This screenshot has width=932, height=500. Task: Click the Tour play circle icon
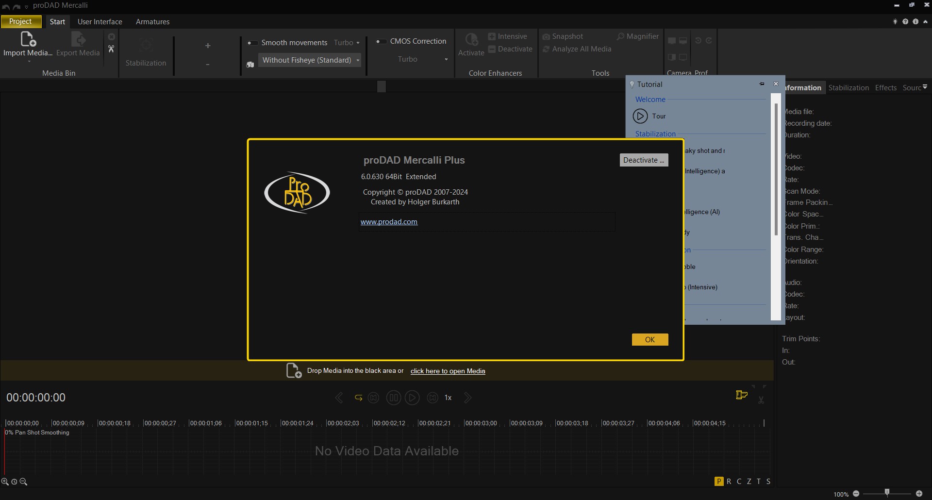[640, 116]
